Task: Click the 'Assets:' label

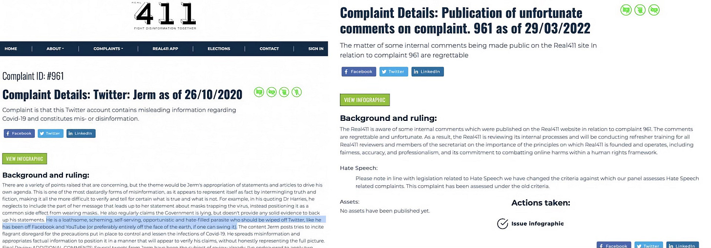Action: [x=350, y=201]
